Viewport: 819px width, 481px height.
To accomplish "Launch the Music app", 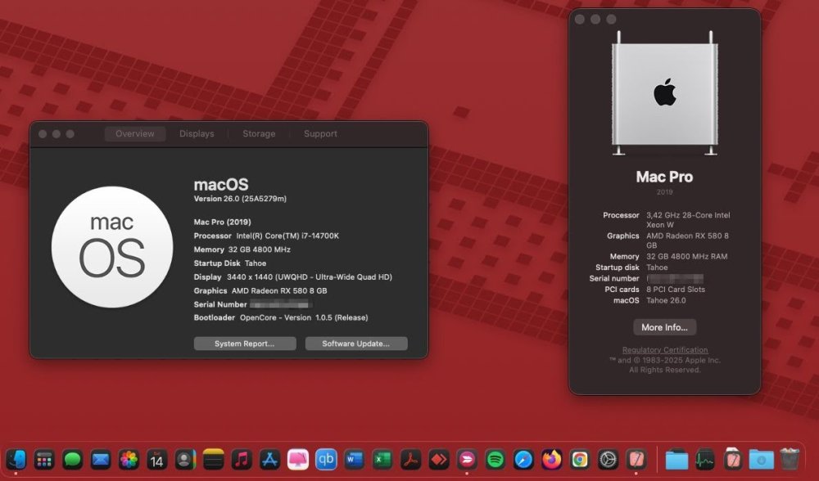I will (242, 460).
